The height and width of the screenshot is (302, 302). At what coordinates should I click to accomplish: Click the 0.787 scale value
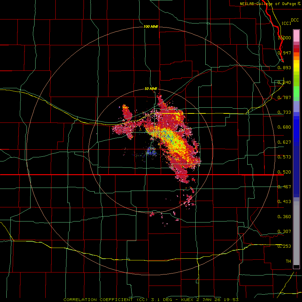click(284, 97)
